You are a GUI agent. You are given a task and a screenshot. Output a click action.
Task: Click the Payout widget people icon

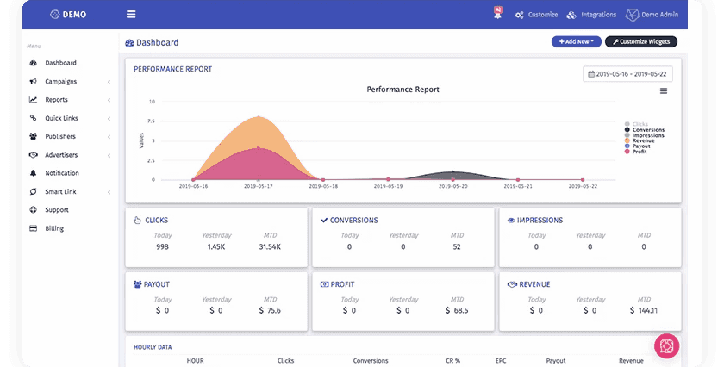click(x=138, y=284)
